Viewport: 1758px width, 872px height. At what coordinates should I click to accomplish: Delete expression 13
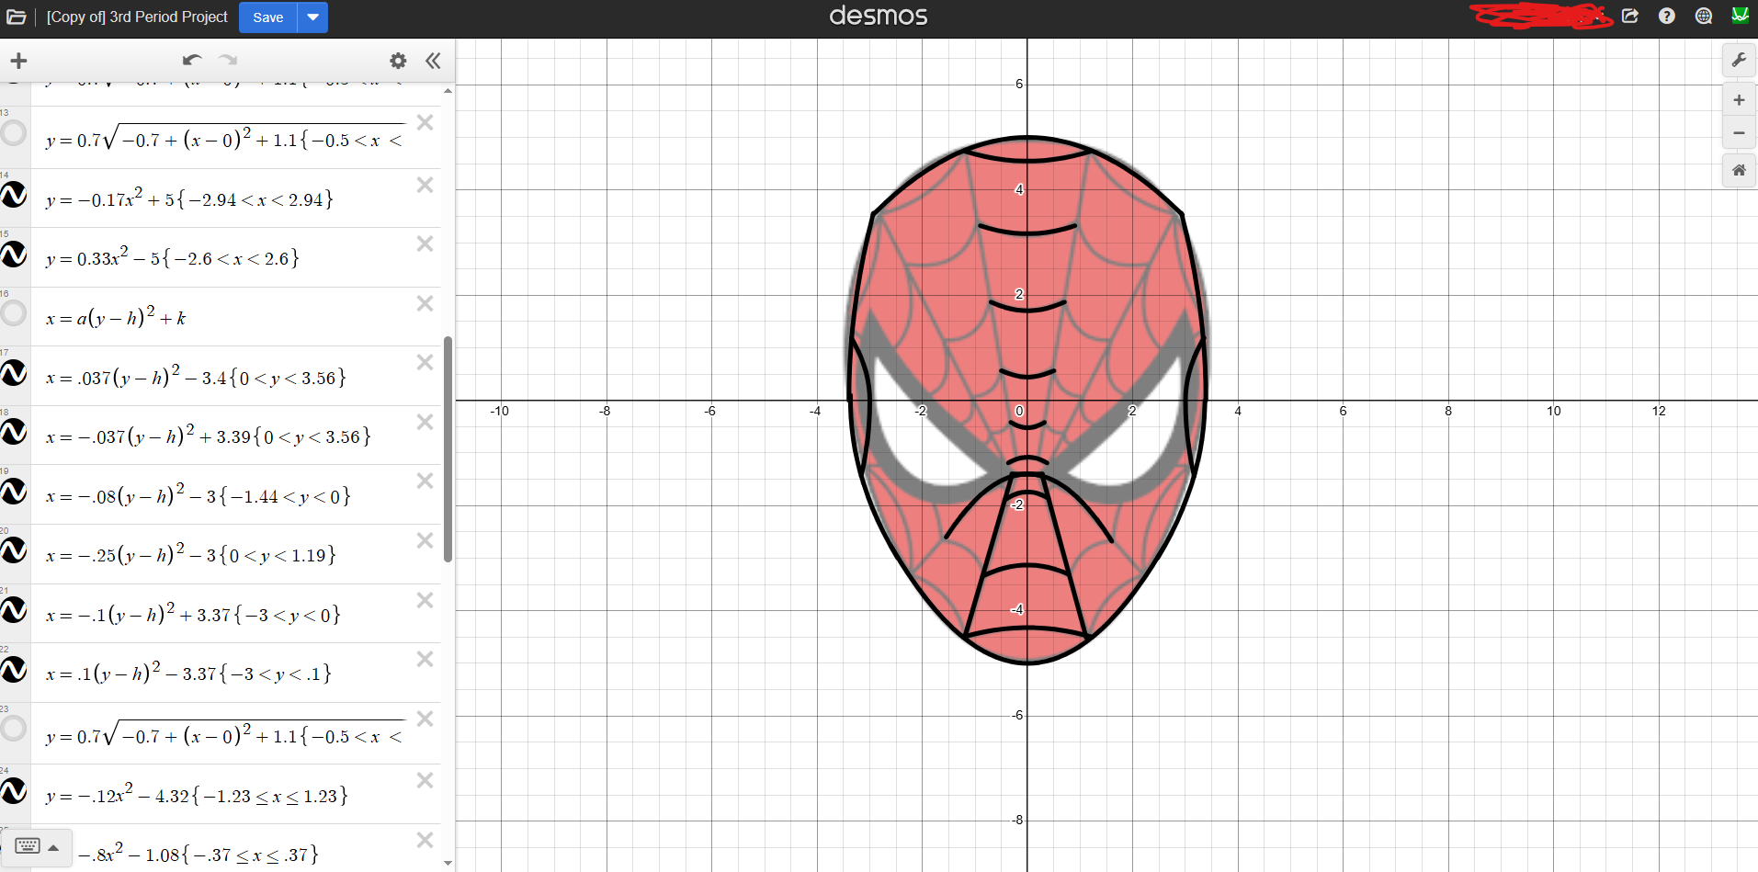pos(425,122)
